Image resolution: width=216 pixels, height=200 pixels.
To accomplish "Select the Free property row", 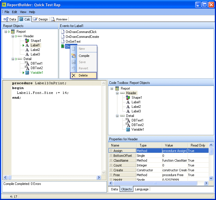I will [159, 175].
